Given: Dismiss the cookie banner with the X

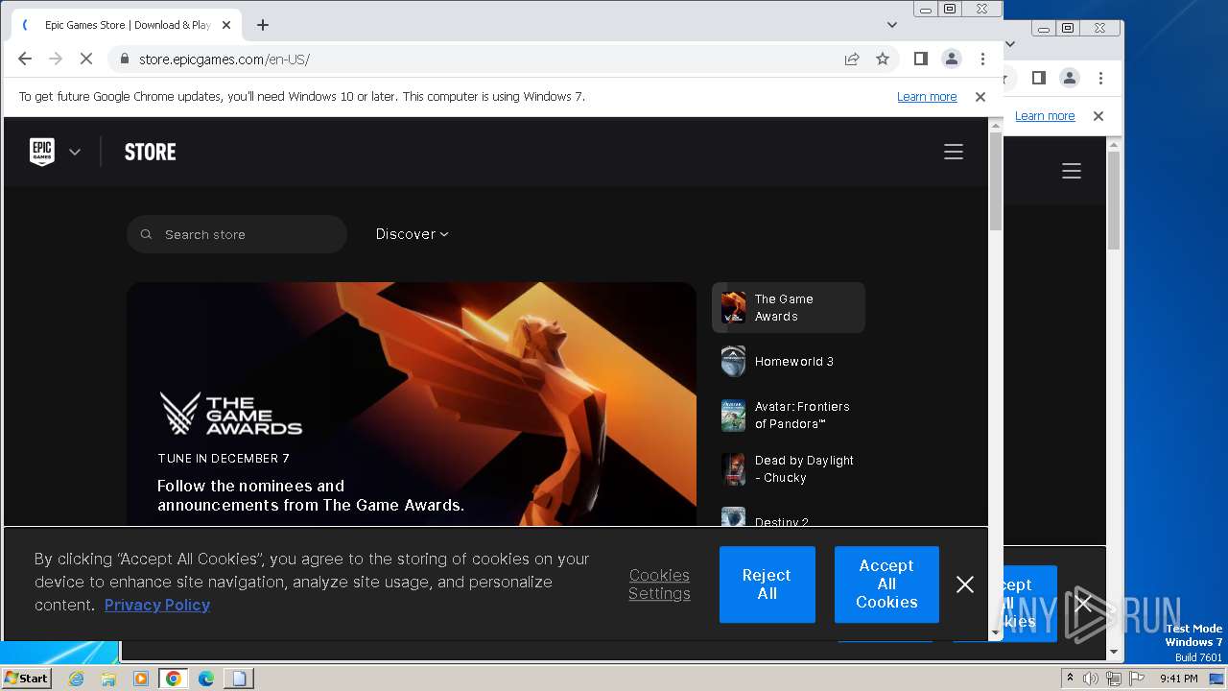Looking at the screenshot, I should coord(965,584).
